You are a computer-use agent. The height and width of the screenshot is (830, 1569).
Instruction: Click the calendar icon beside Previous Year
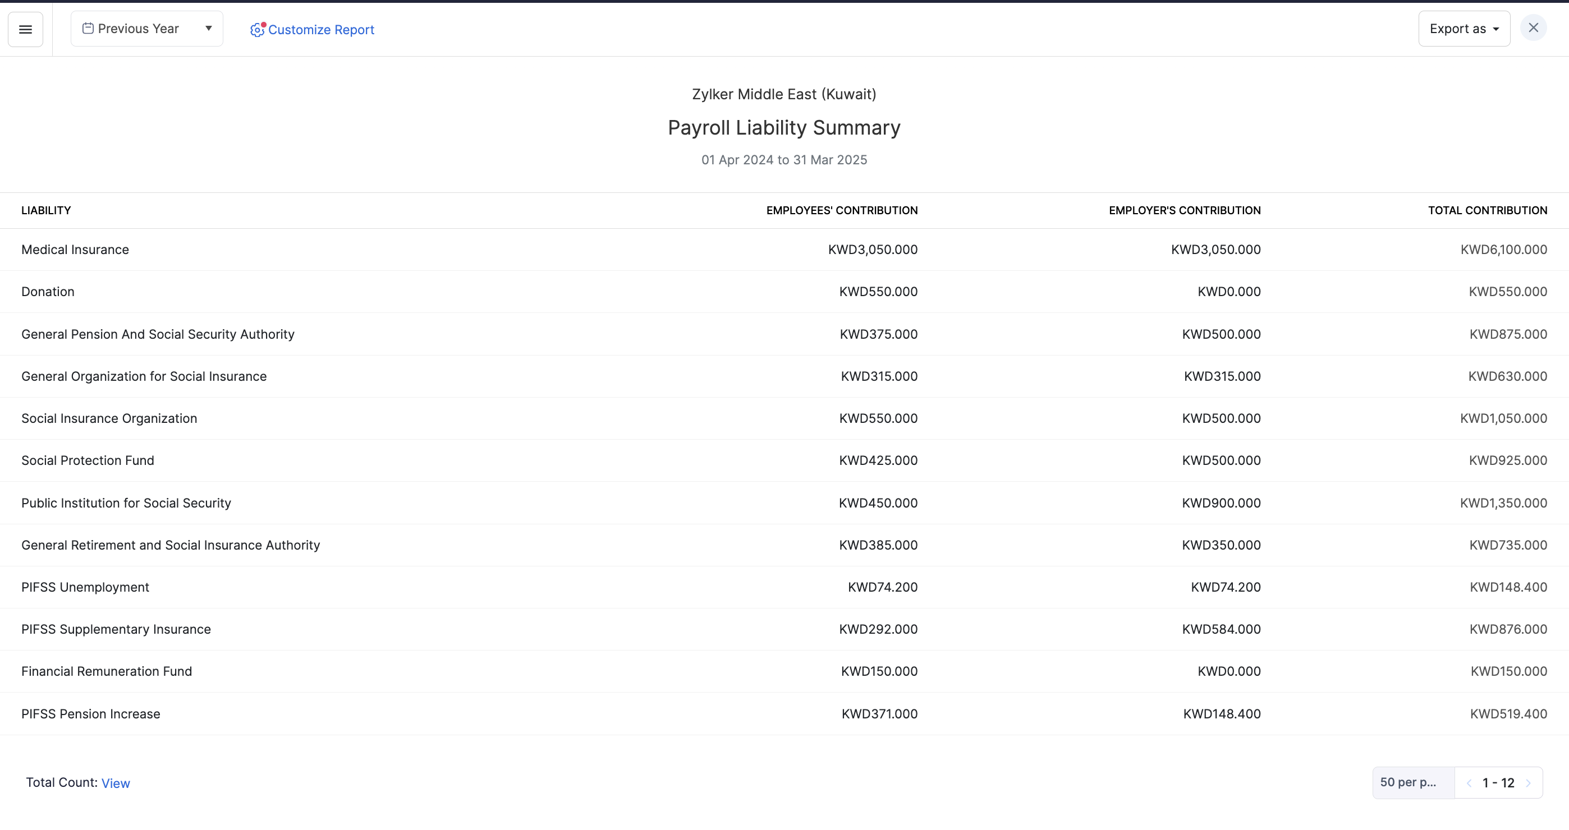pyautogui.click(x=88, y=29)
